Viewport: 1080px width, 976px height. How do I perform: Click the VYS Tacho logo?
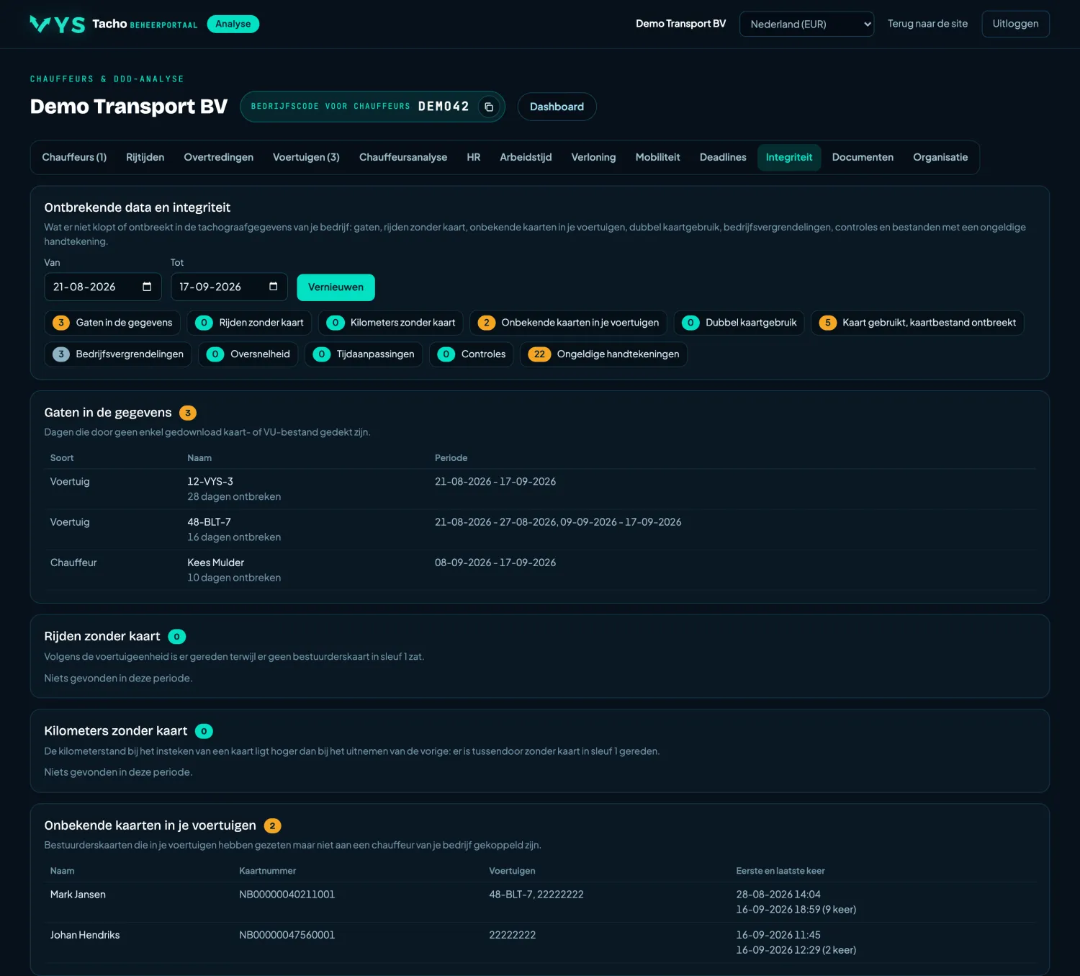(x=113, y=24)
